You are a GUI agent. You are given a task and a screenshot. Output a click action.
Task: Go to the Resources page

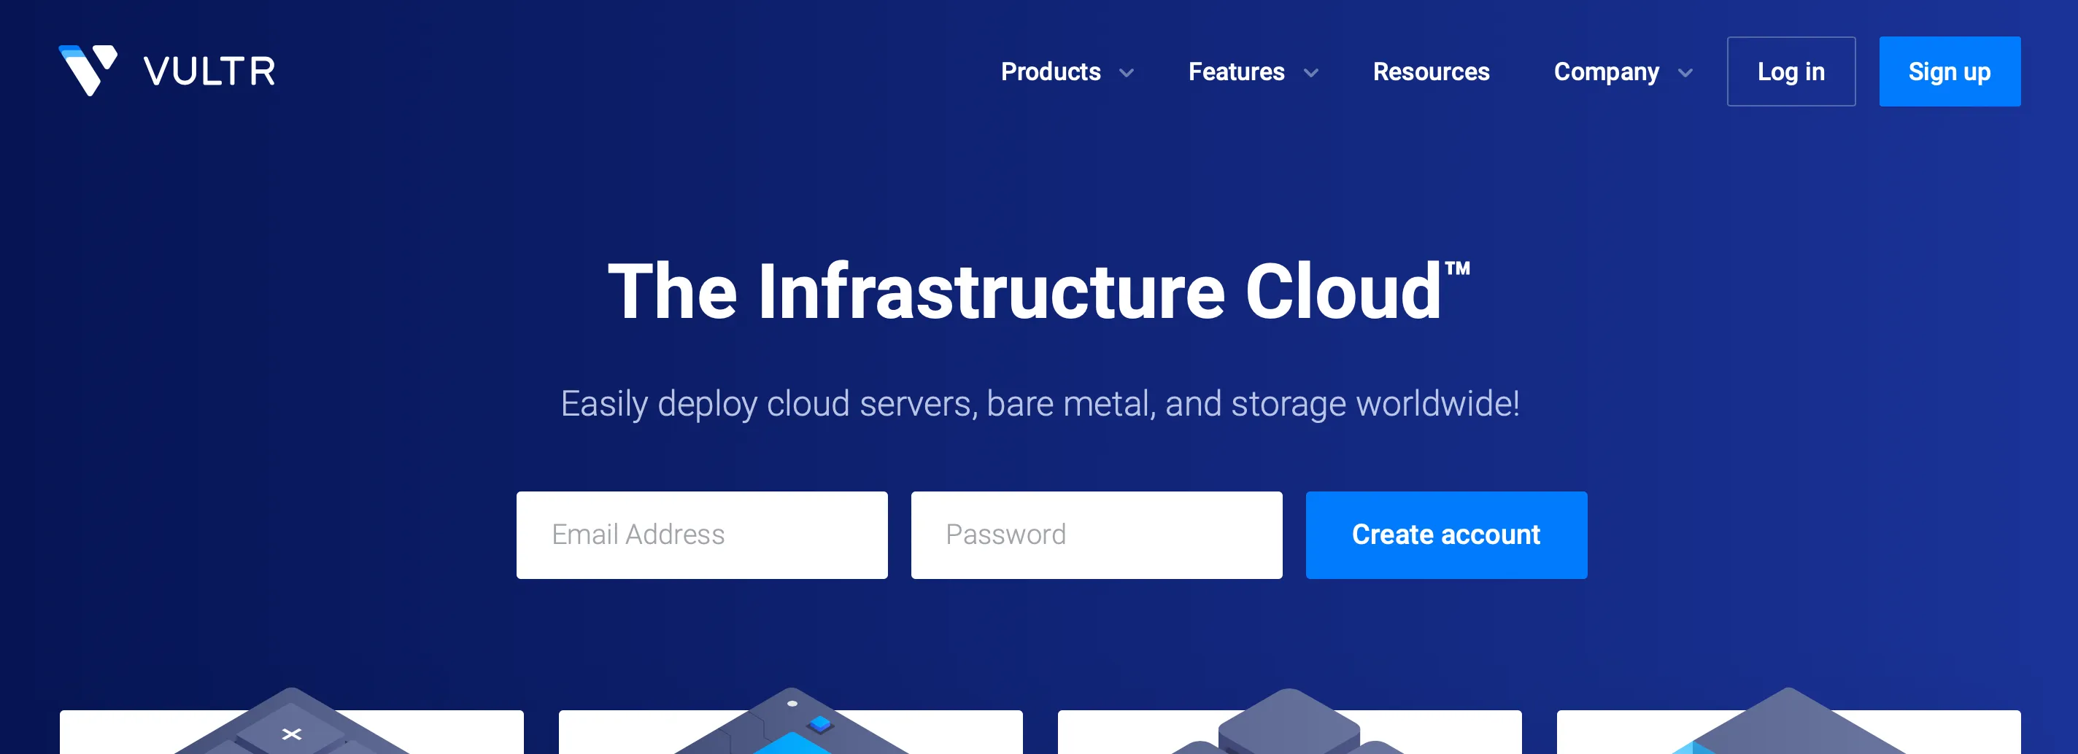point(1431,71)
